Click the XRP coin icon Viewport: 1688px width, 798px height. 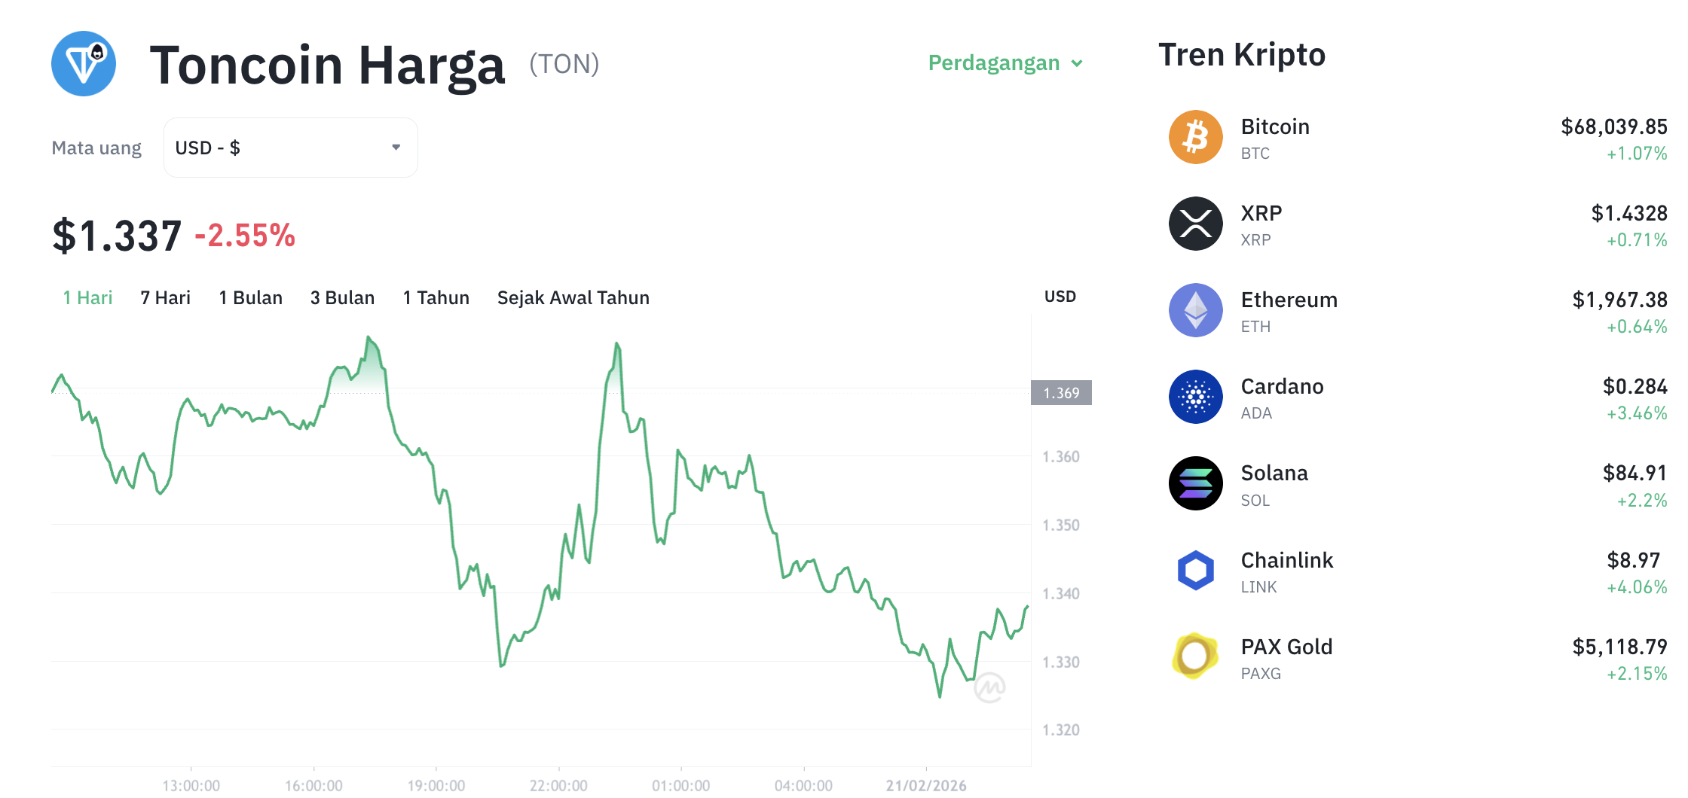point(1194,223)
